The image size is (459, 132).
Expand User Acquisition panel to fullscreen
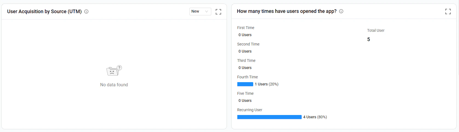click(218, 12)
